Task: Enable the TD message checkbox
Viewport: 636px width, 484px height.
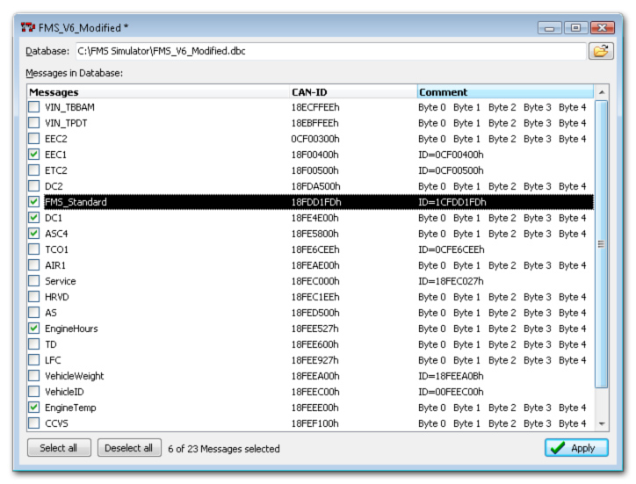Action: coord(34,344)
